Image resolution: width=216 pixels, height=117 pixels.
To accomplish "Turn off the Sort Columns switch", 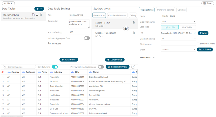I will click(55, 67).
